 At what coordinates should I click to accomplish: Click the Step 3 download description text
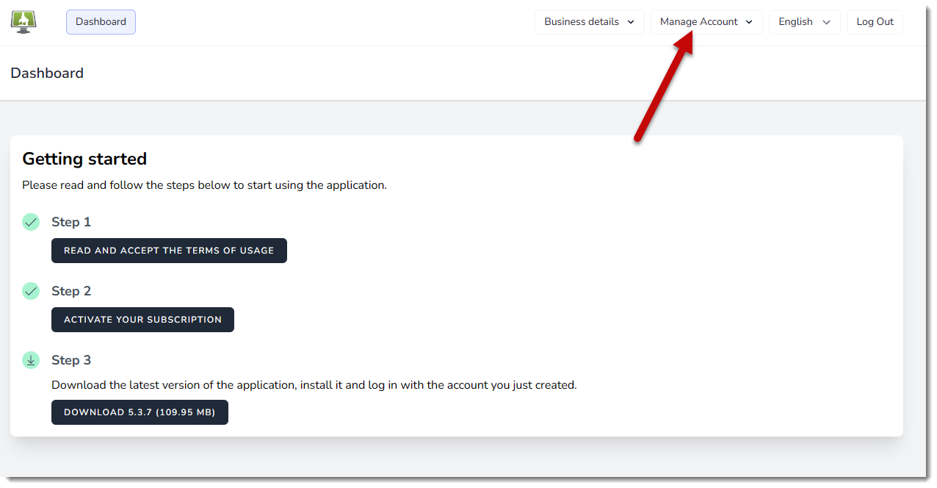click(x=314, y=385)
